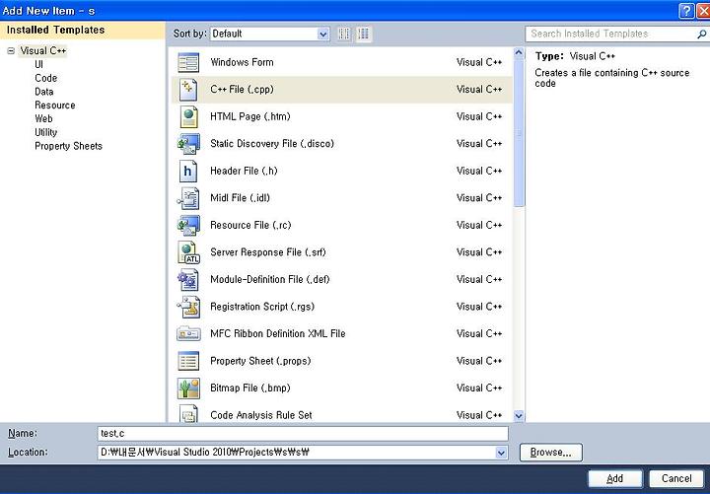Select the C++ File (.cpp) icon
The height and width of the screenshot is (494, 710).
(188, 90)
